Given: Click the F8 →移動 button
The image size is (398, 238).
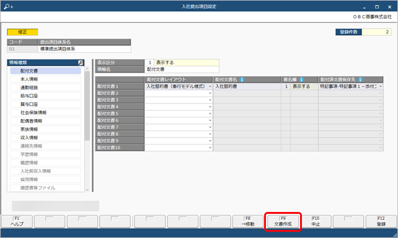Looking at the screenshot, I should 248,221.
